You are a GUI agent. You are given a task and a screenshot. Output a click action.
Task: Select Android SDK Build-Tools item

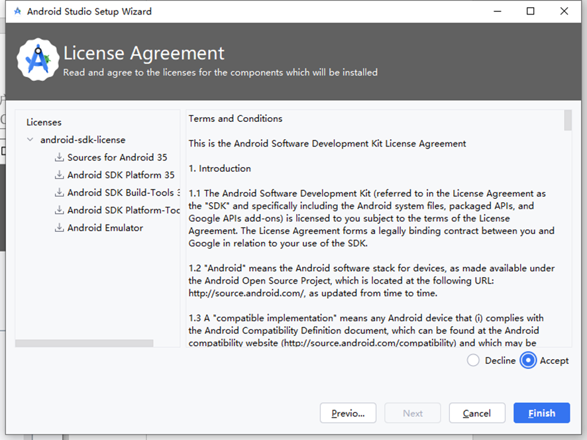click(123, 192)
